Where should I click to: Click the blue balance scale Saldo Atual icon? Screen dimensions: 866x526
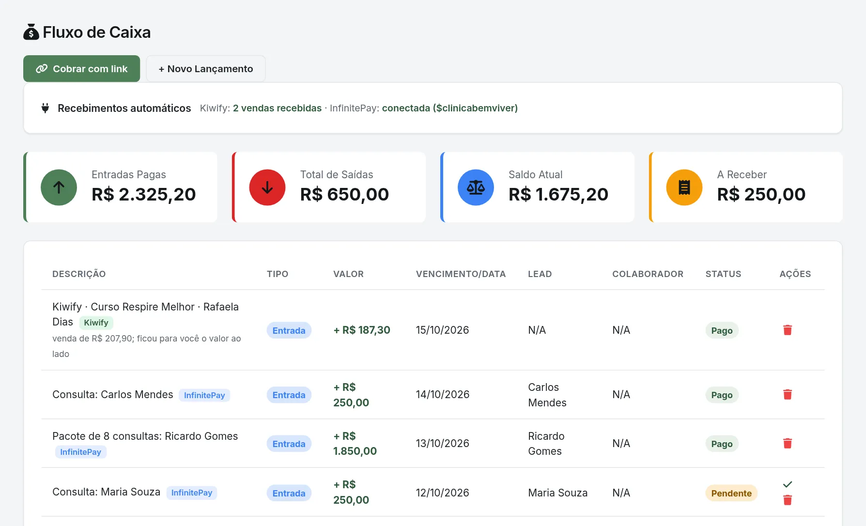coord(476,187)
